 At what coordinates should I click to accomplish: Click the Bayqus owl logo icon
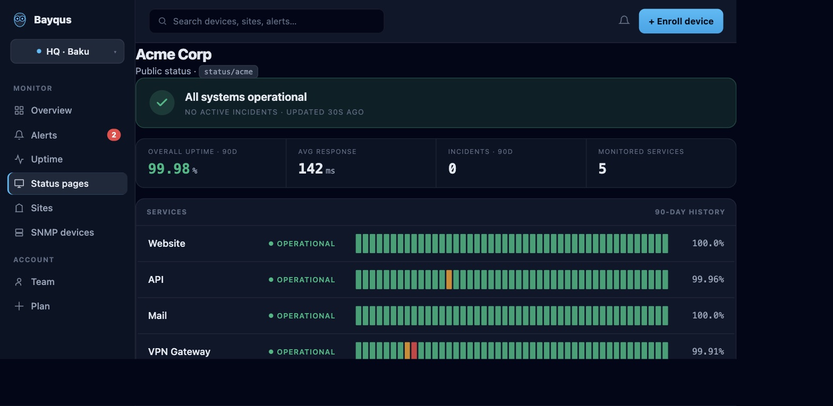(20, 20)
